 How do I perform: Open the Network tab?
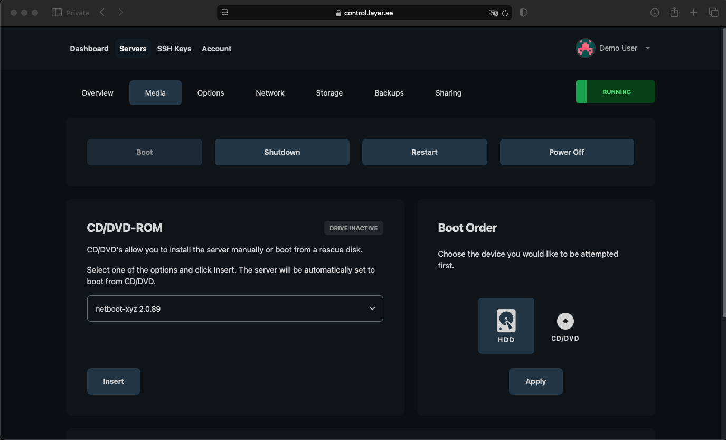click(270, 93)
